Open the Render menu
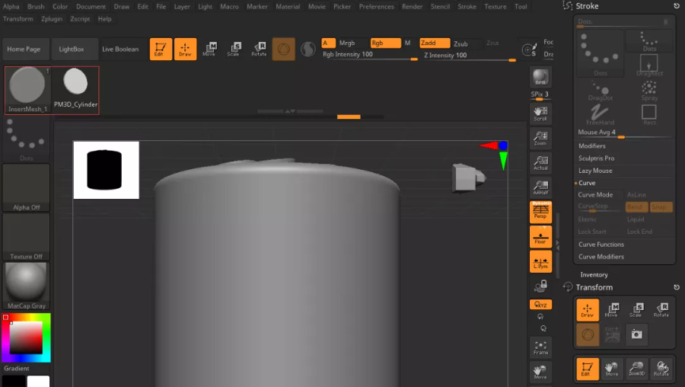The height and width of the screenshot is (387, 685). (412, 7)
